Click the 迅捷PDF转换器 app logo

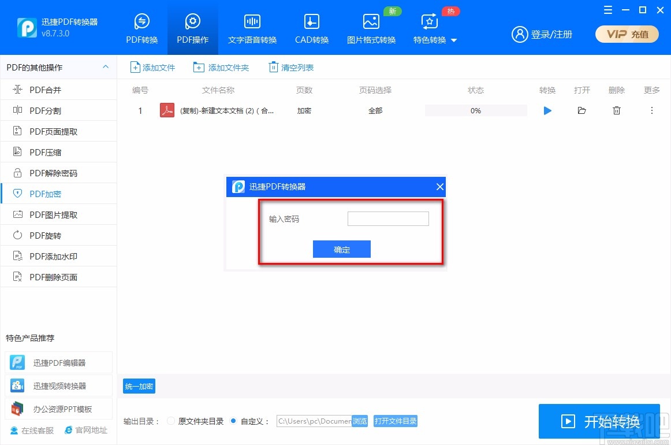27,28
